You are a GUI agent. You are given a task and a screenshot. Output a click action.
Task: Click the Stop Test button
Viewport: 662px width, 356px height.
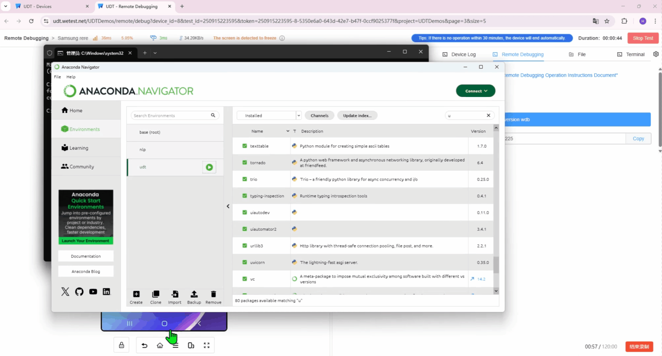pyautogui.click(x=642, y=38)
